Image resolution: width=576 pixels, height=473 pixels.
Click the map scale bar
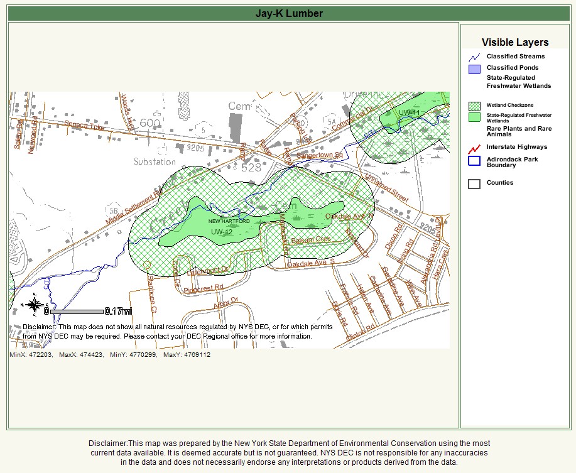pos(77,312)
